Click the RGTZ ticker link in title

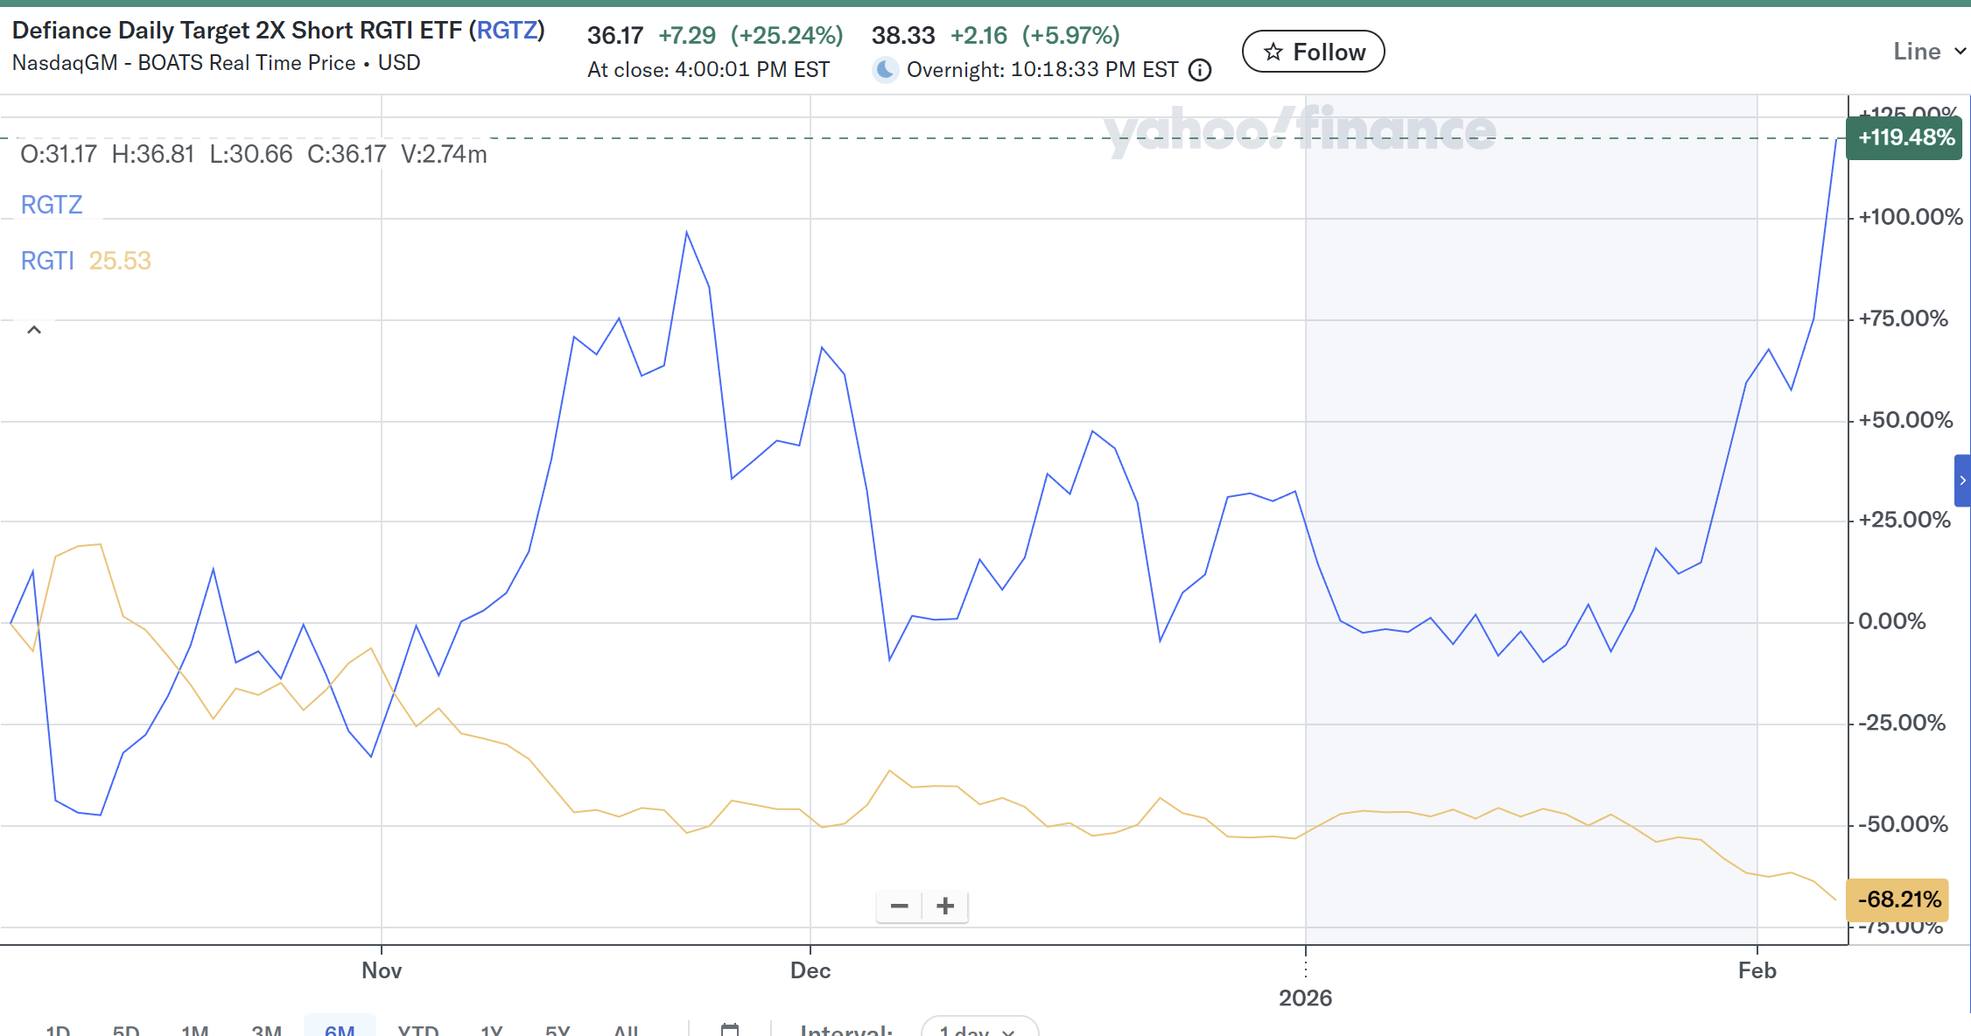(507, 31)
